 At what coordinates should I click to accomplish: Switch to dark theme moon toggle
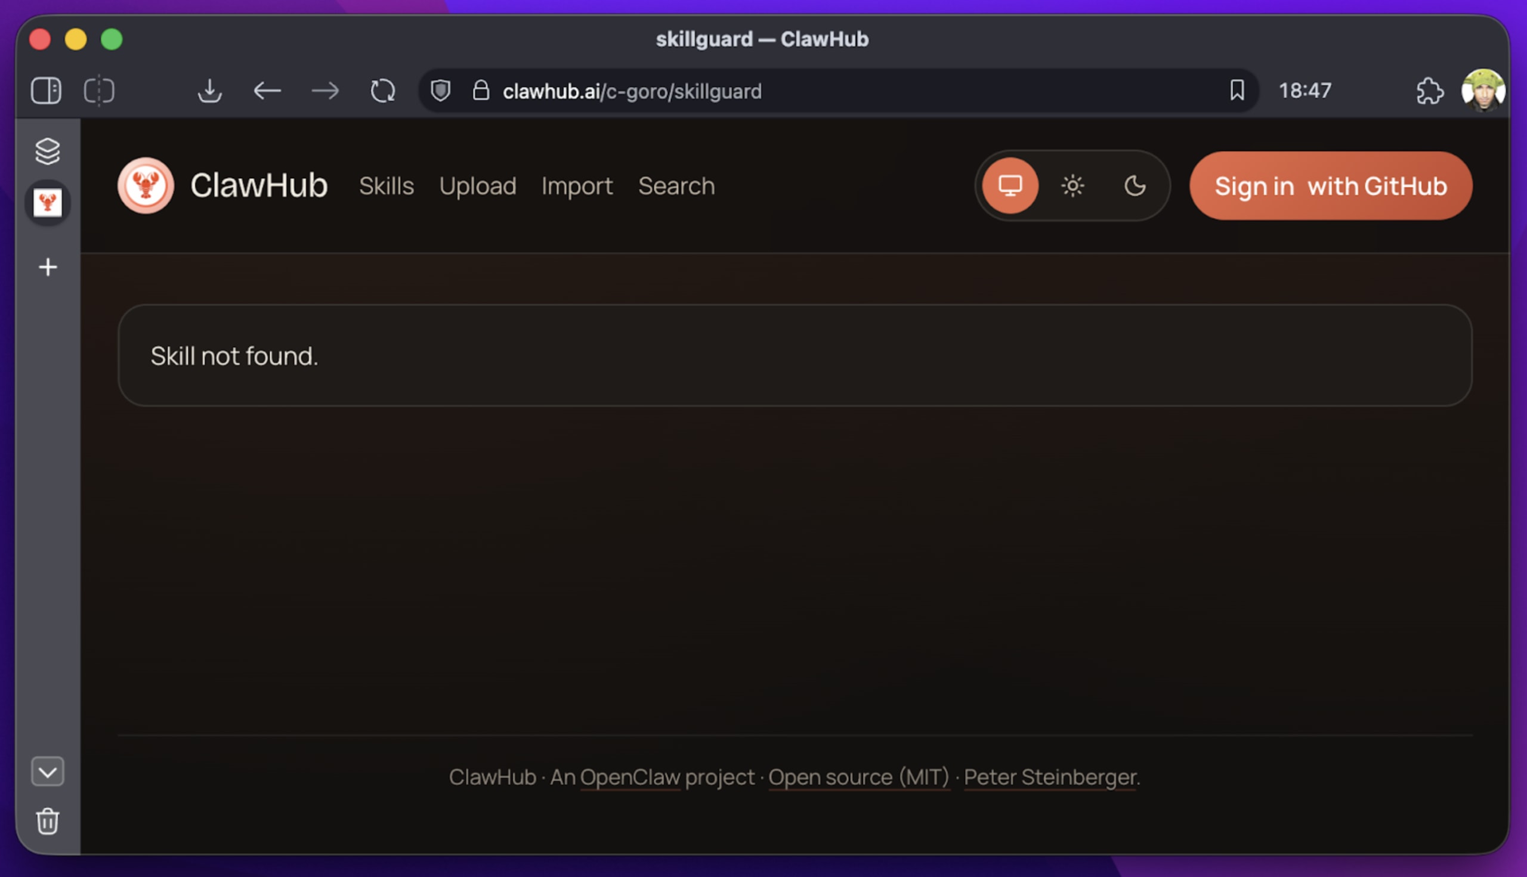coord(1134,185)
